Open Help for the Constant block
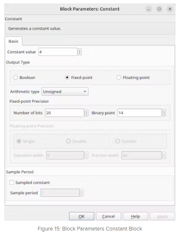This screenshot has height=233, width=181. [x=135, y=216]
